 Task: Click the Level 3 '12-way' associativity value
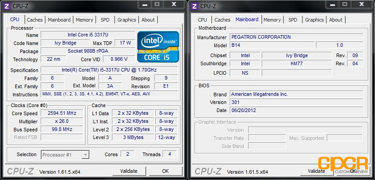[167, 137]
